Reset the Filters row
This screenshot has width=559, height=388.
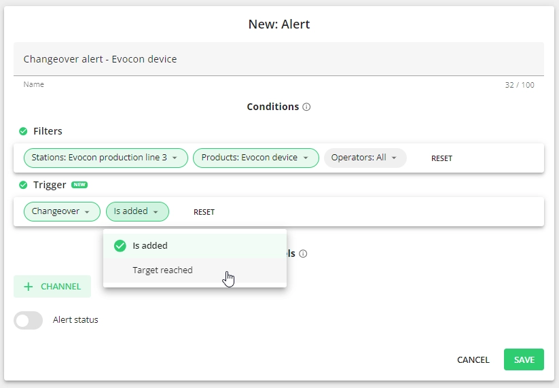point(441,158)
